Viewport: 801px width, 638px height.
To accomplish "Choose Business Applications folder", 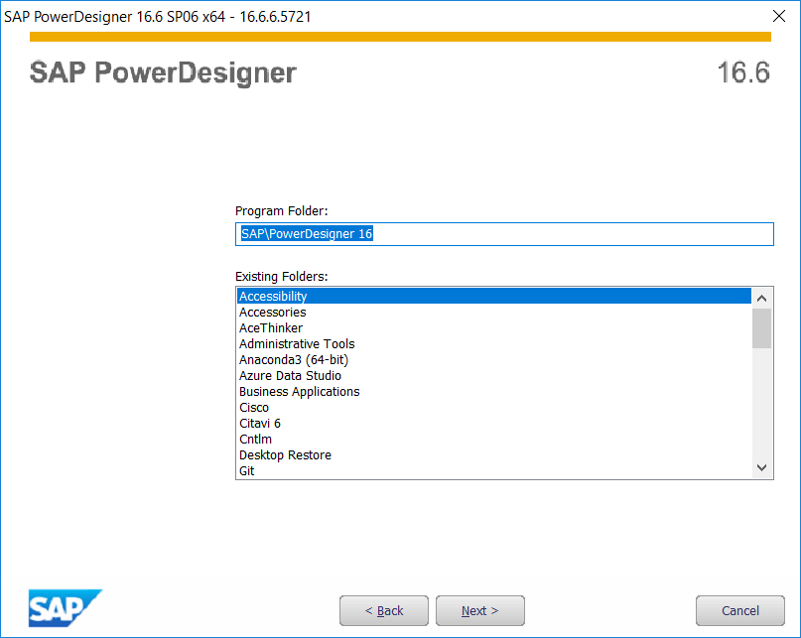I will 494,391.
